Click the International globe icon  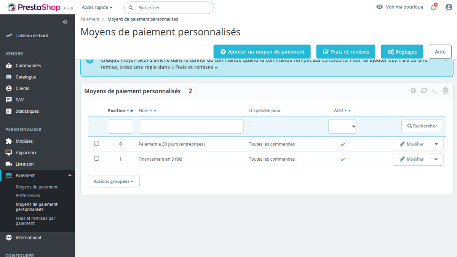pos(9,238)
